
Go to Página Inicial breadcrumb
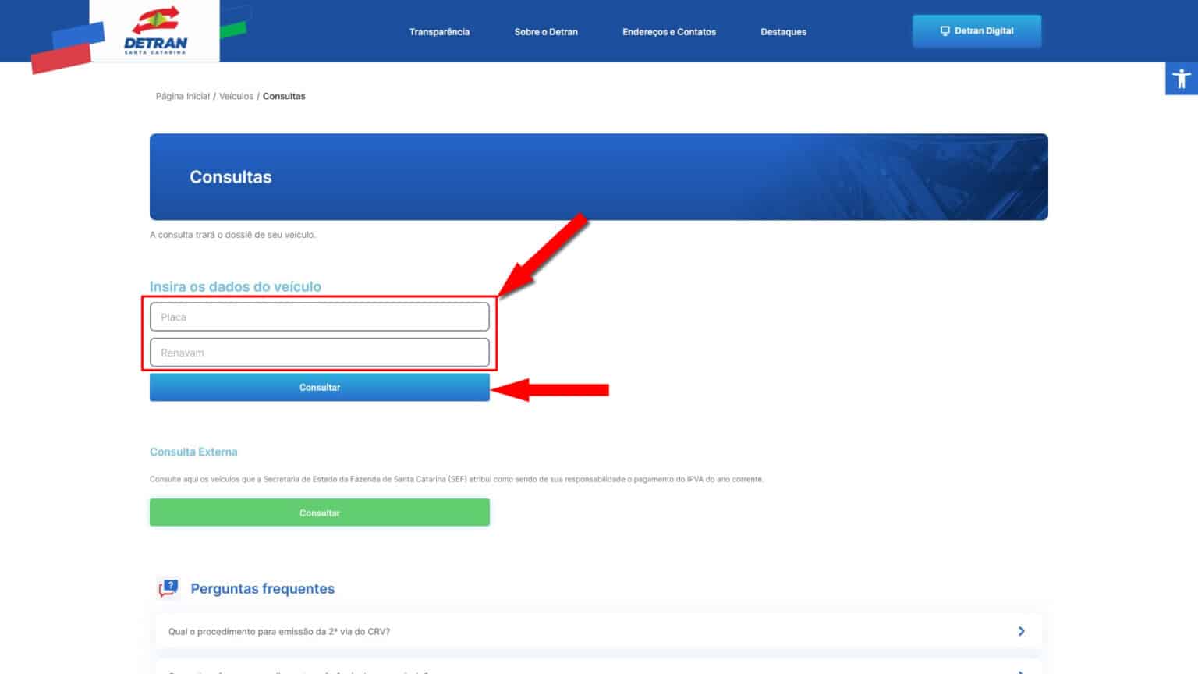pyautogui.click(x=183, y=96)
